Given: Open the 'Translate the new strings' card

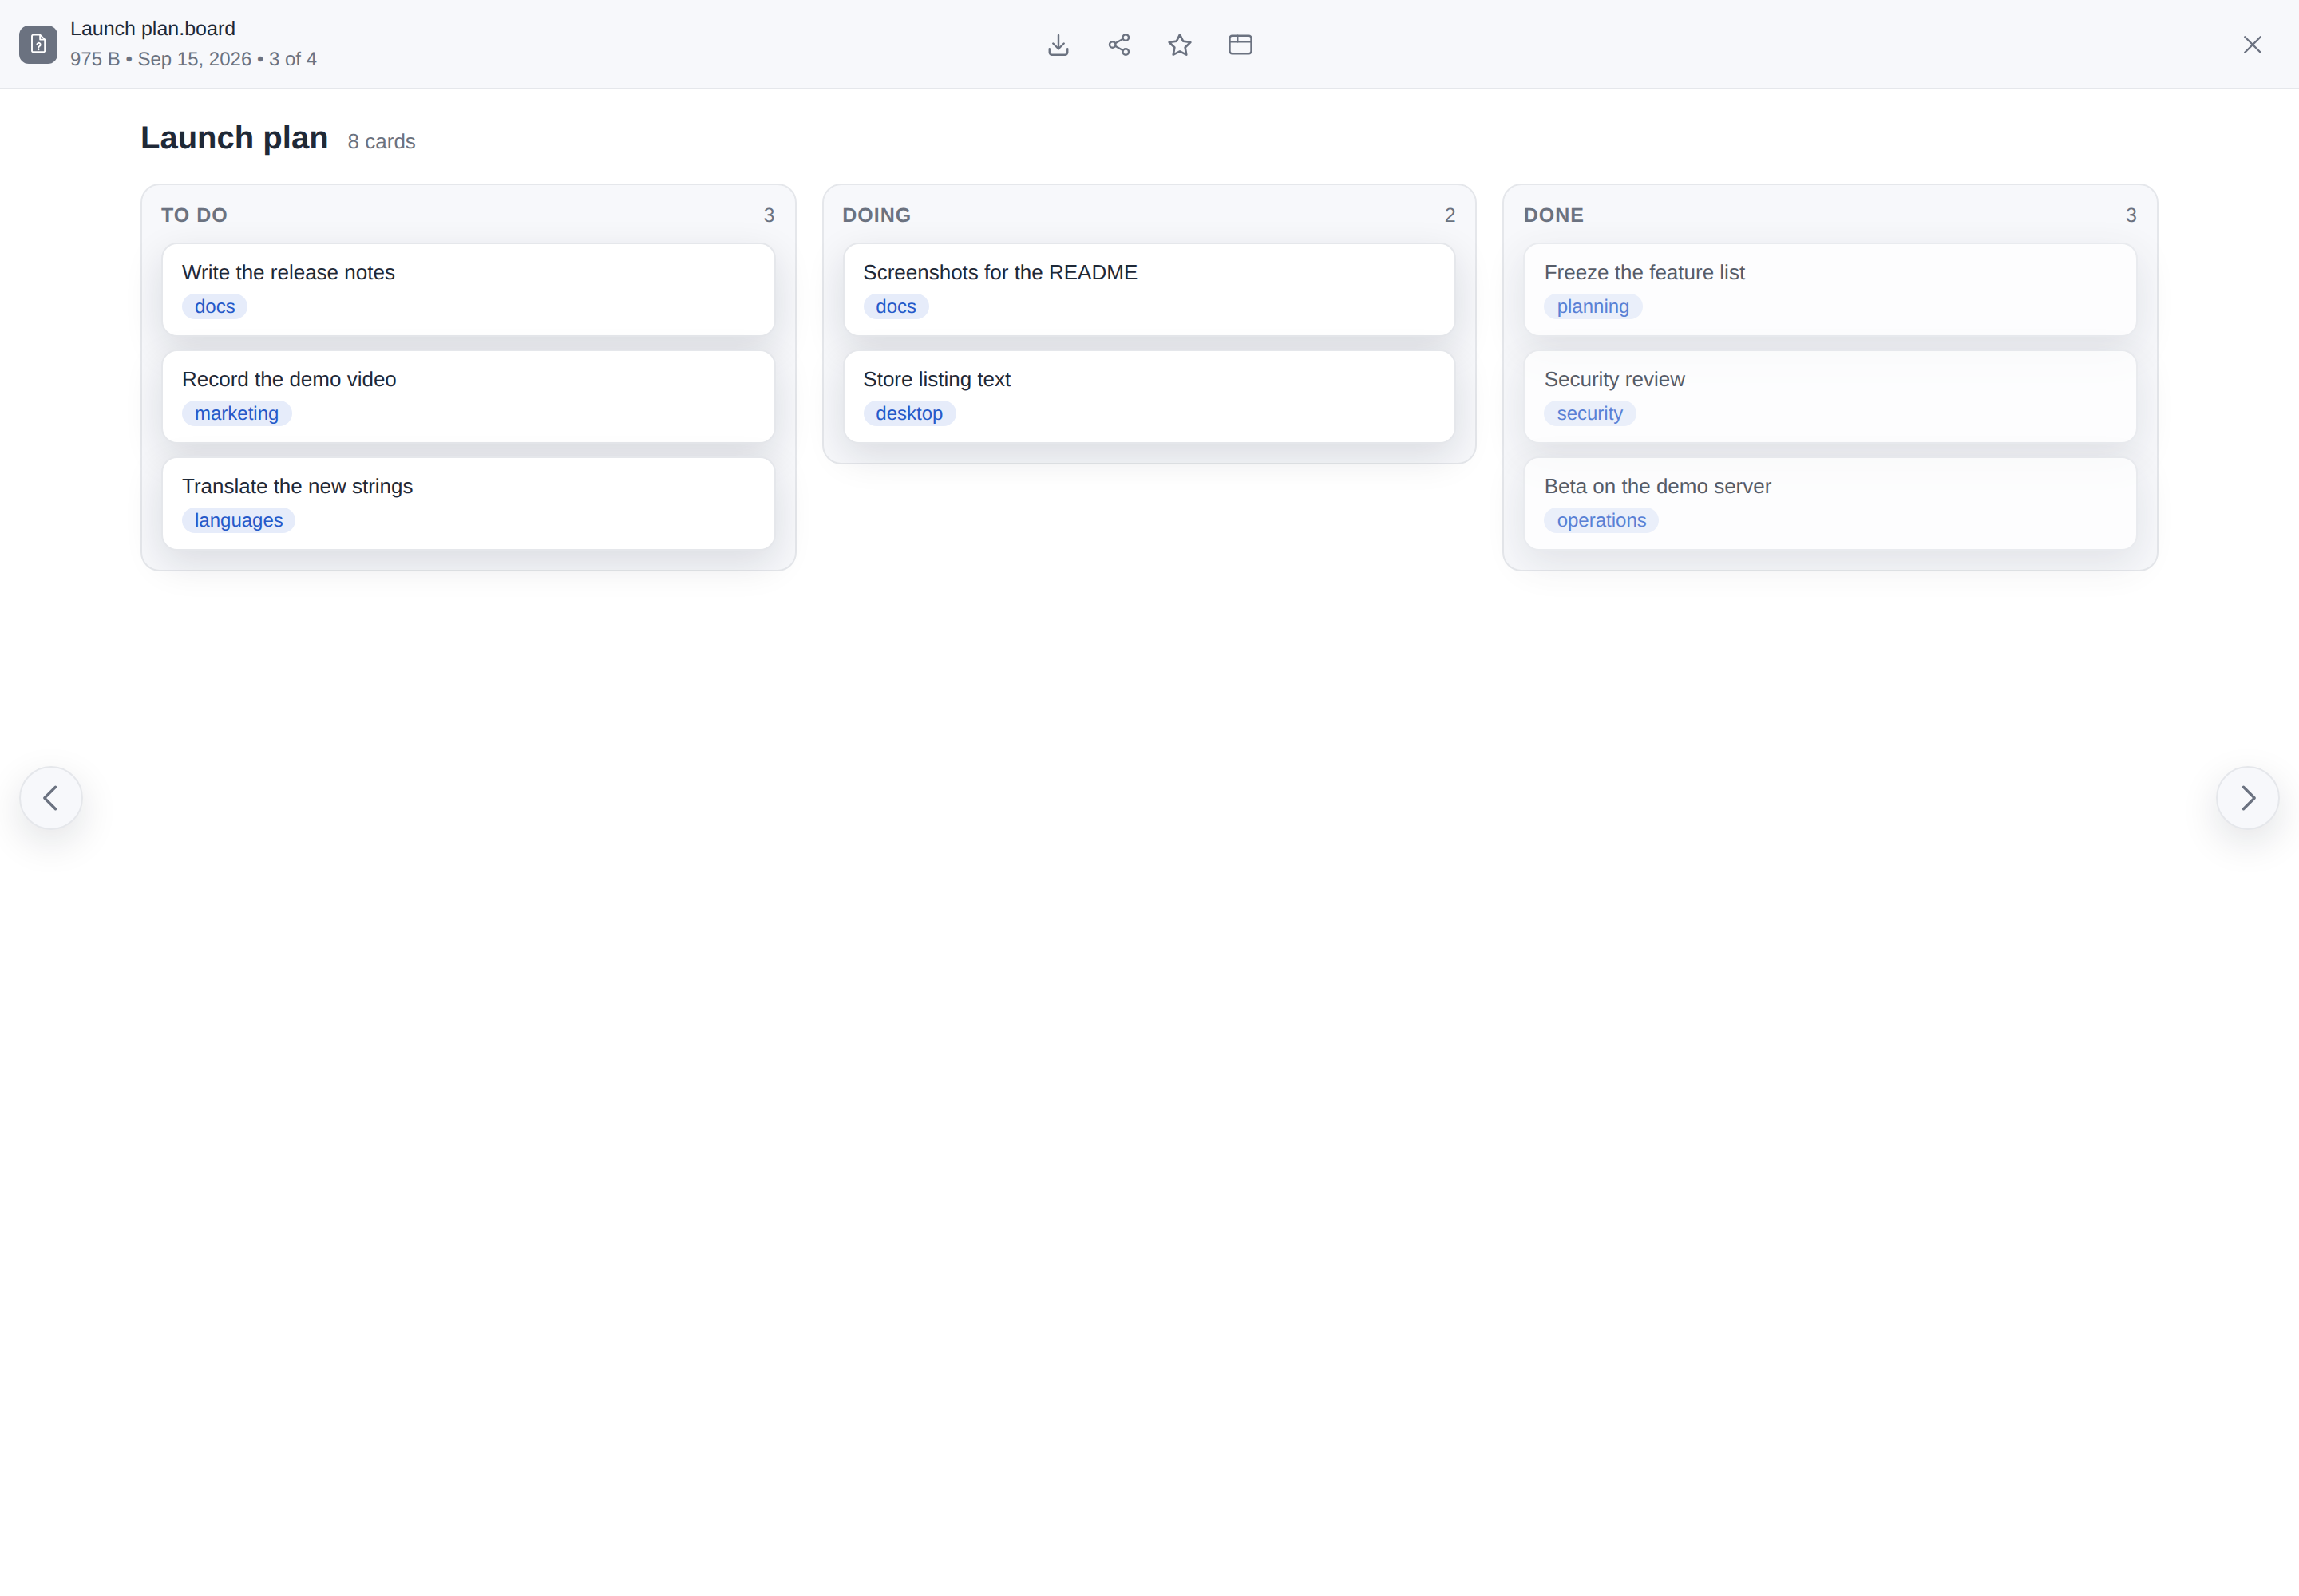Looking at the screenshot, I should click(x=469, y=503).
